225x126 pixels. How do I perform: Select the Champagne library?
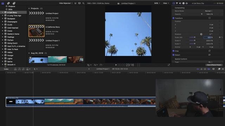(12, 22)
